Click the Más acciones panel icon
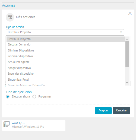Image resolution: width=136 pixels, height=140 pixels. coord(10,17)
